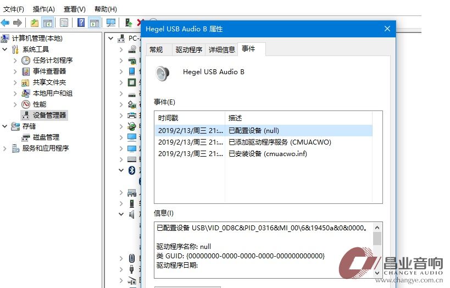
Task: Select the 已配置设备 (null) event row
Action: coord(263,131)
